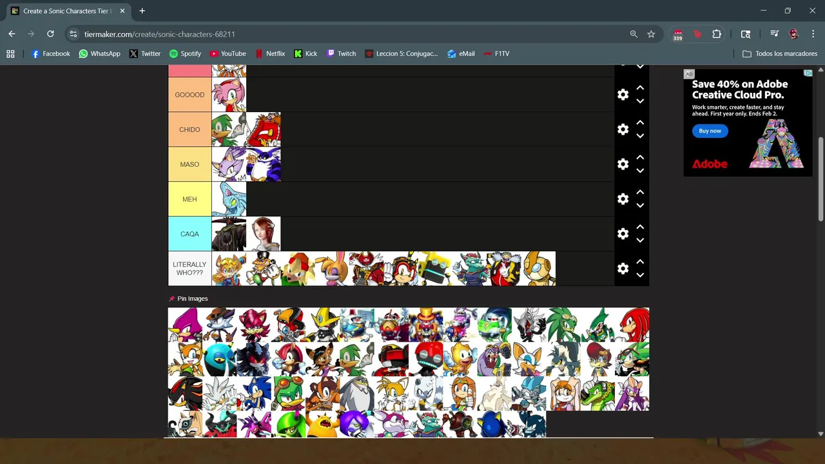Screen dimensions: 825x464
Task: Select Princess Elise image in CAQA tier
Action: click(x=264, y=234)
